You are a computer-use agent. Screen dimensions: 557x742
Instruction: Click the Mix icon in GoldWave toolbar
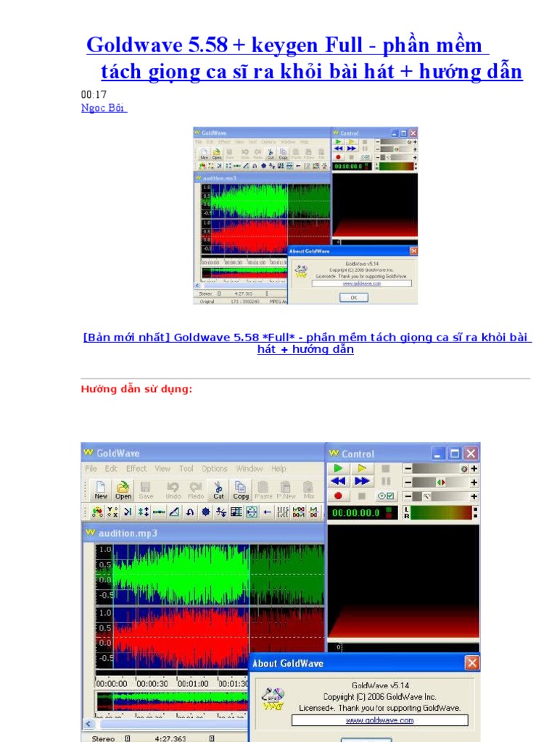308,490
